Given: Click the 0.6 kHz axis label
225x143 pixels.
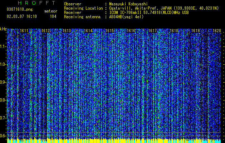Looking at the screenshot, I should (3, 136).
